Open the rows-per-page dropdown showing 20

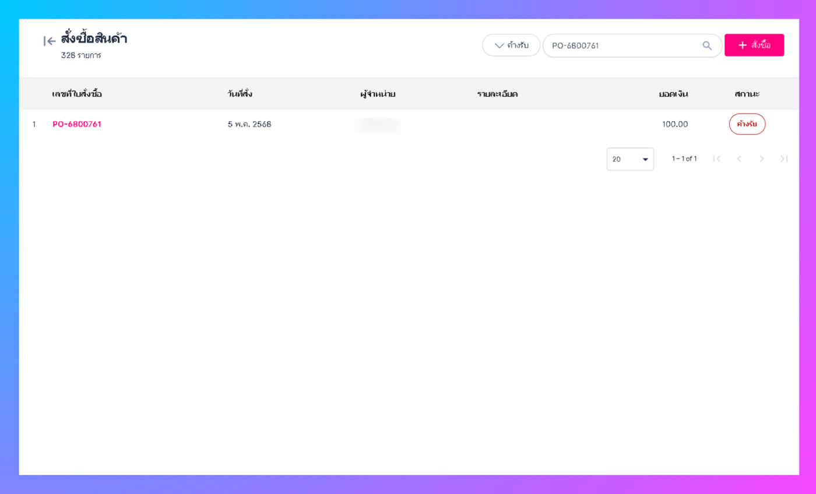pos(630,159)
